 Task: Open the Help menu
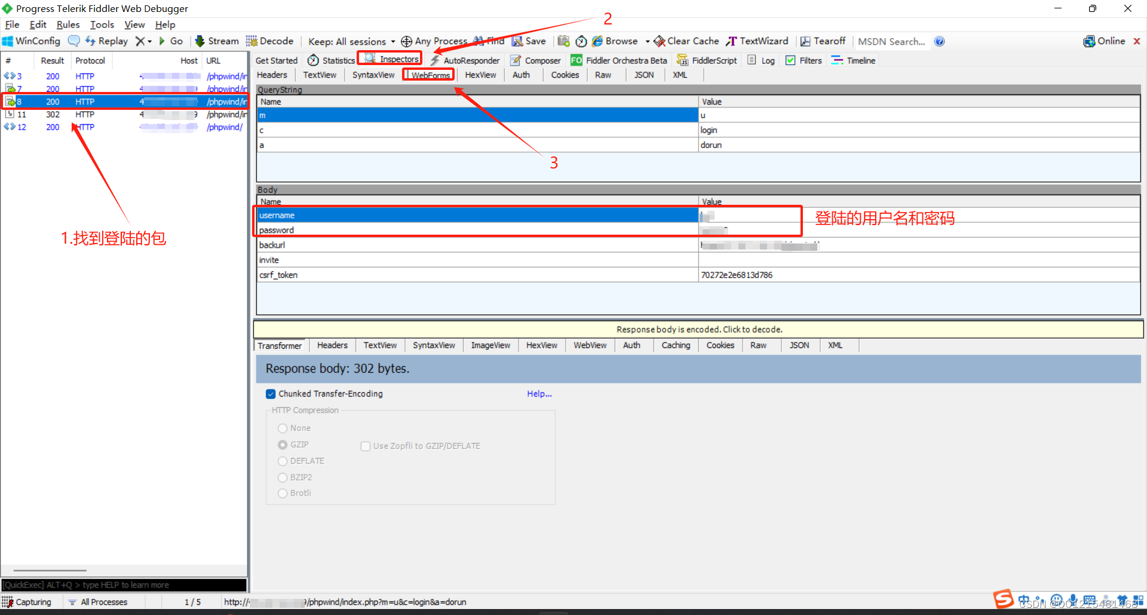(x=165, y=24)
